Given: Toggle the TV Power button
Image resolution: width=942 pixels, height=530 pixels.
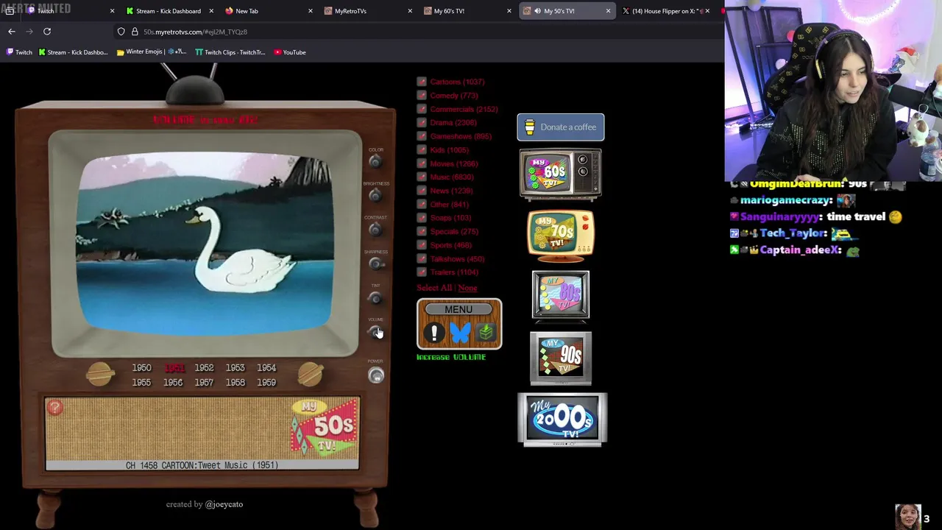Looking at the screenshot, I should click(x=376, y=375).
